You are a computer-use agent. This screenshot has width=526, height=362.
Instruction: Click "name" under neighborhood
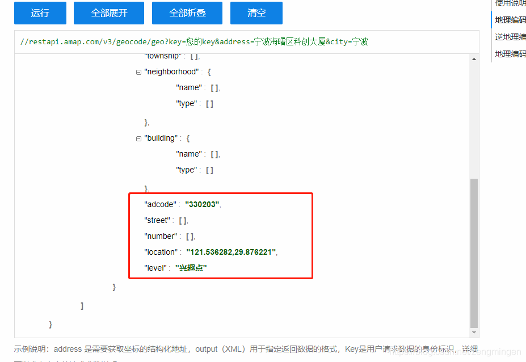189,87
